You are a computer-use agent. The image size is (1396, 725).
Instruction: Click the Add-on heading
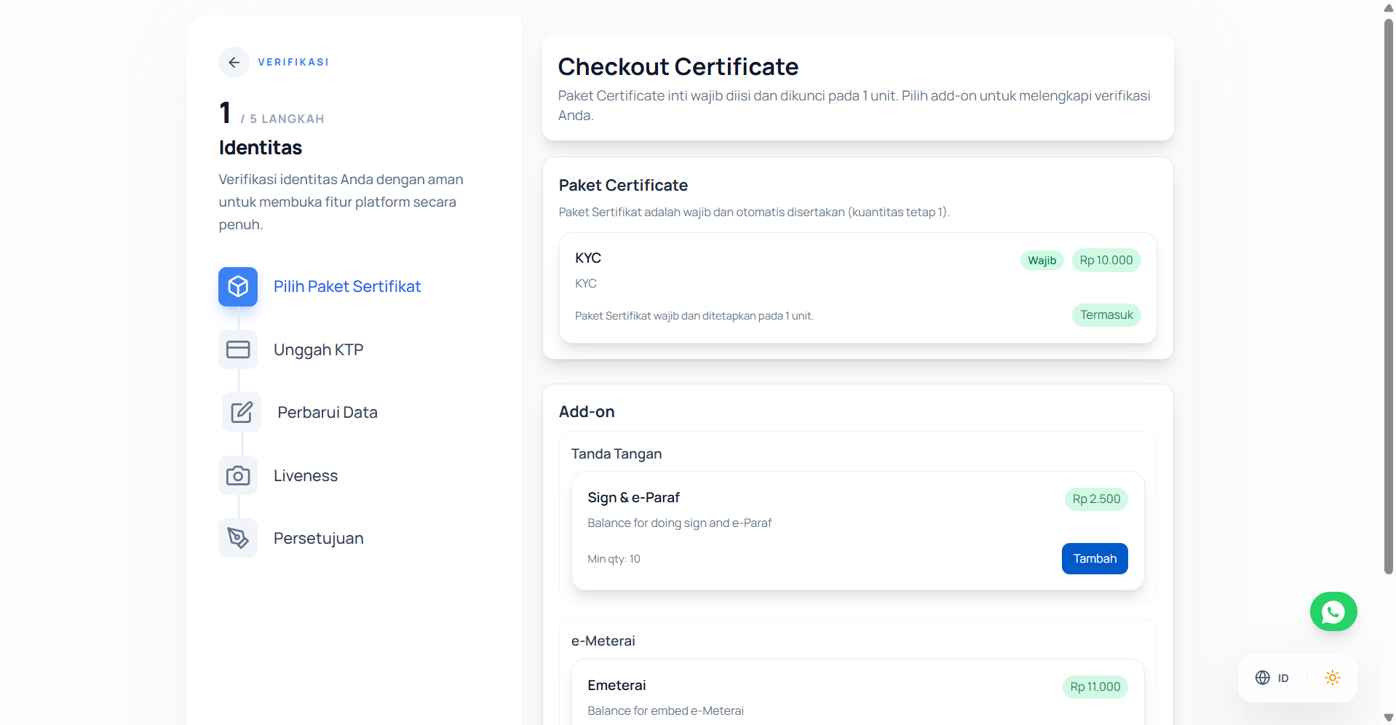click(x=587, y=412)
